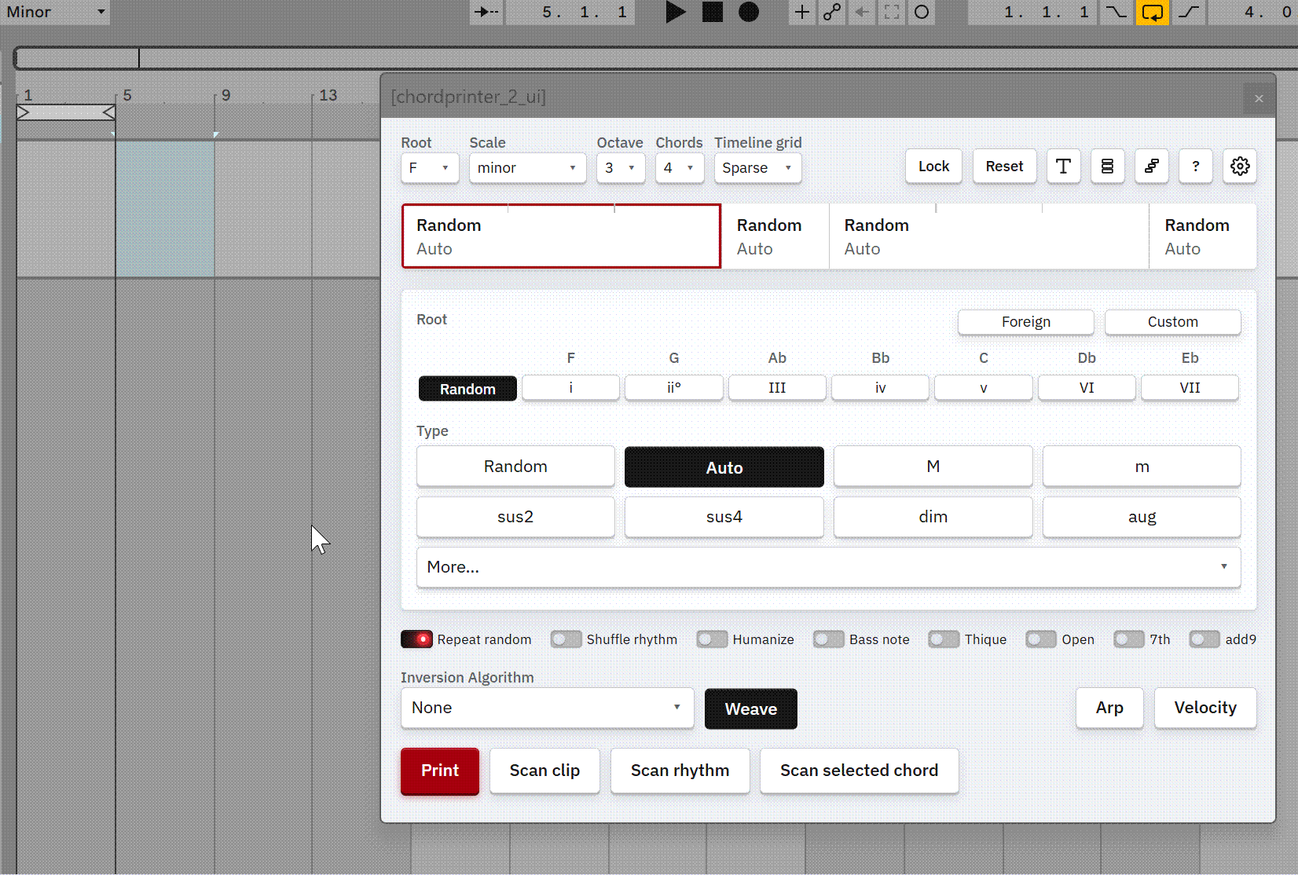This screenshot has height=875, width=1298.
Task: Open the Root dropdown showing F
Action: pyautogui.click(x=430, y=168)
